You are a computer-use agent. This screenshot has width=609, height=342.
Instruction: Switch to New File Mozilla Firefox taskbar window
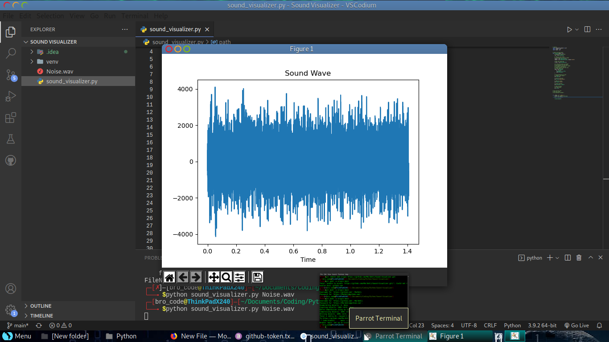pos(200,336)
